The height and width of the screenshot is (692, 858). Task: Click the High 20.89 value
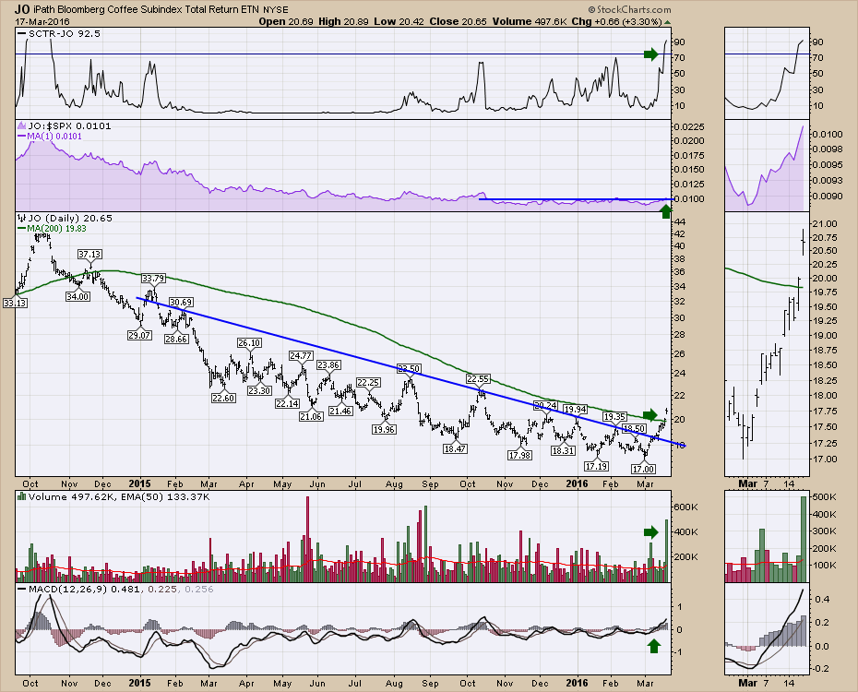(342, 21)
